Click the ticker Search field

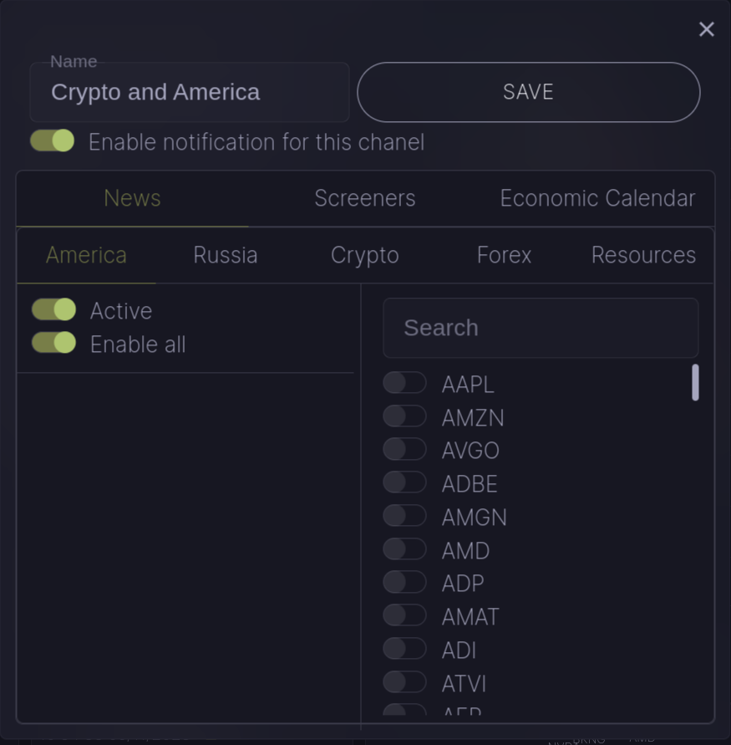(x=541, y=328)
